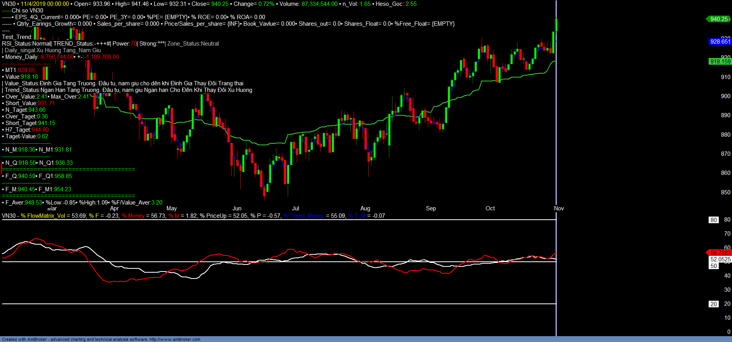The width and height of the screenshot is (732, 342).
Task: Click the red 56.7323 indicator value tag
Action: point(720,253)
